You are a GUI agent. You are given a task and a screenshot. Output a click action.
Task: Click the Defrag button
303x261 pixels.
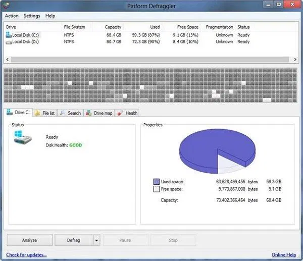74,240
